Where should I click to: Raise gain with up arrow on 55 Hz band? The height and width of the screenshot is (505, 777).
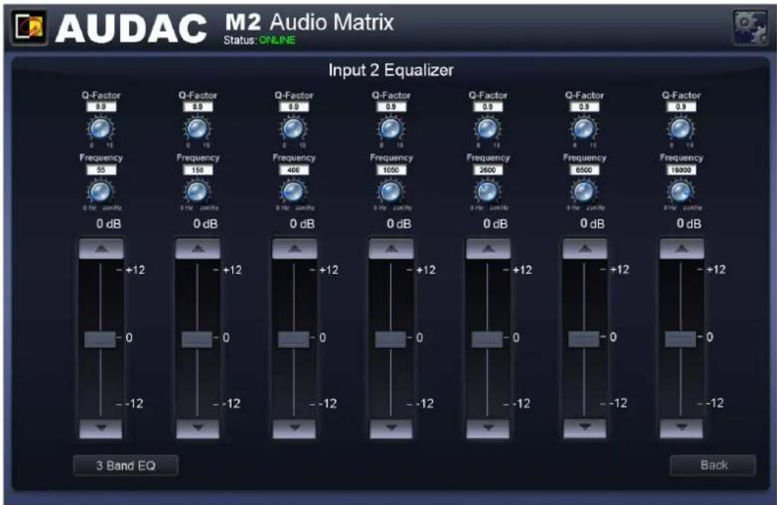click(101, 249)
